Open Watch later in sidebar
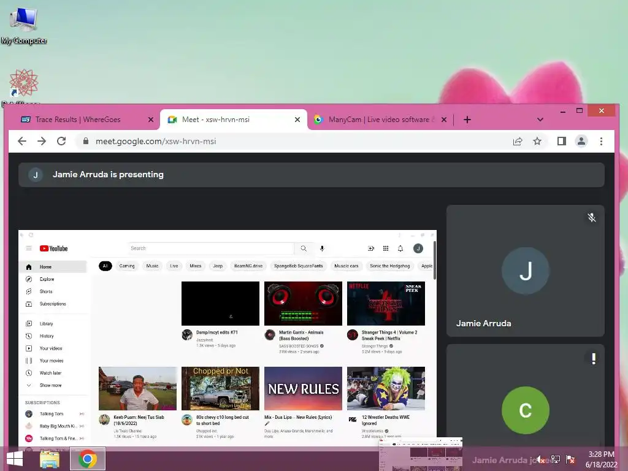This screenshot has height=471, width=628. (53, 373)
